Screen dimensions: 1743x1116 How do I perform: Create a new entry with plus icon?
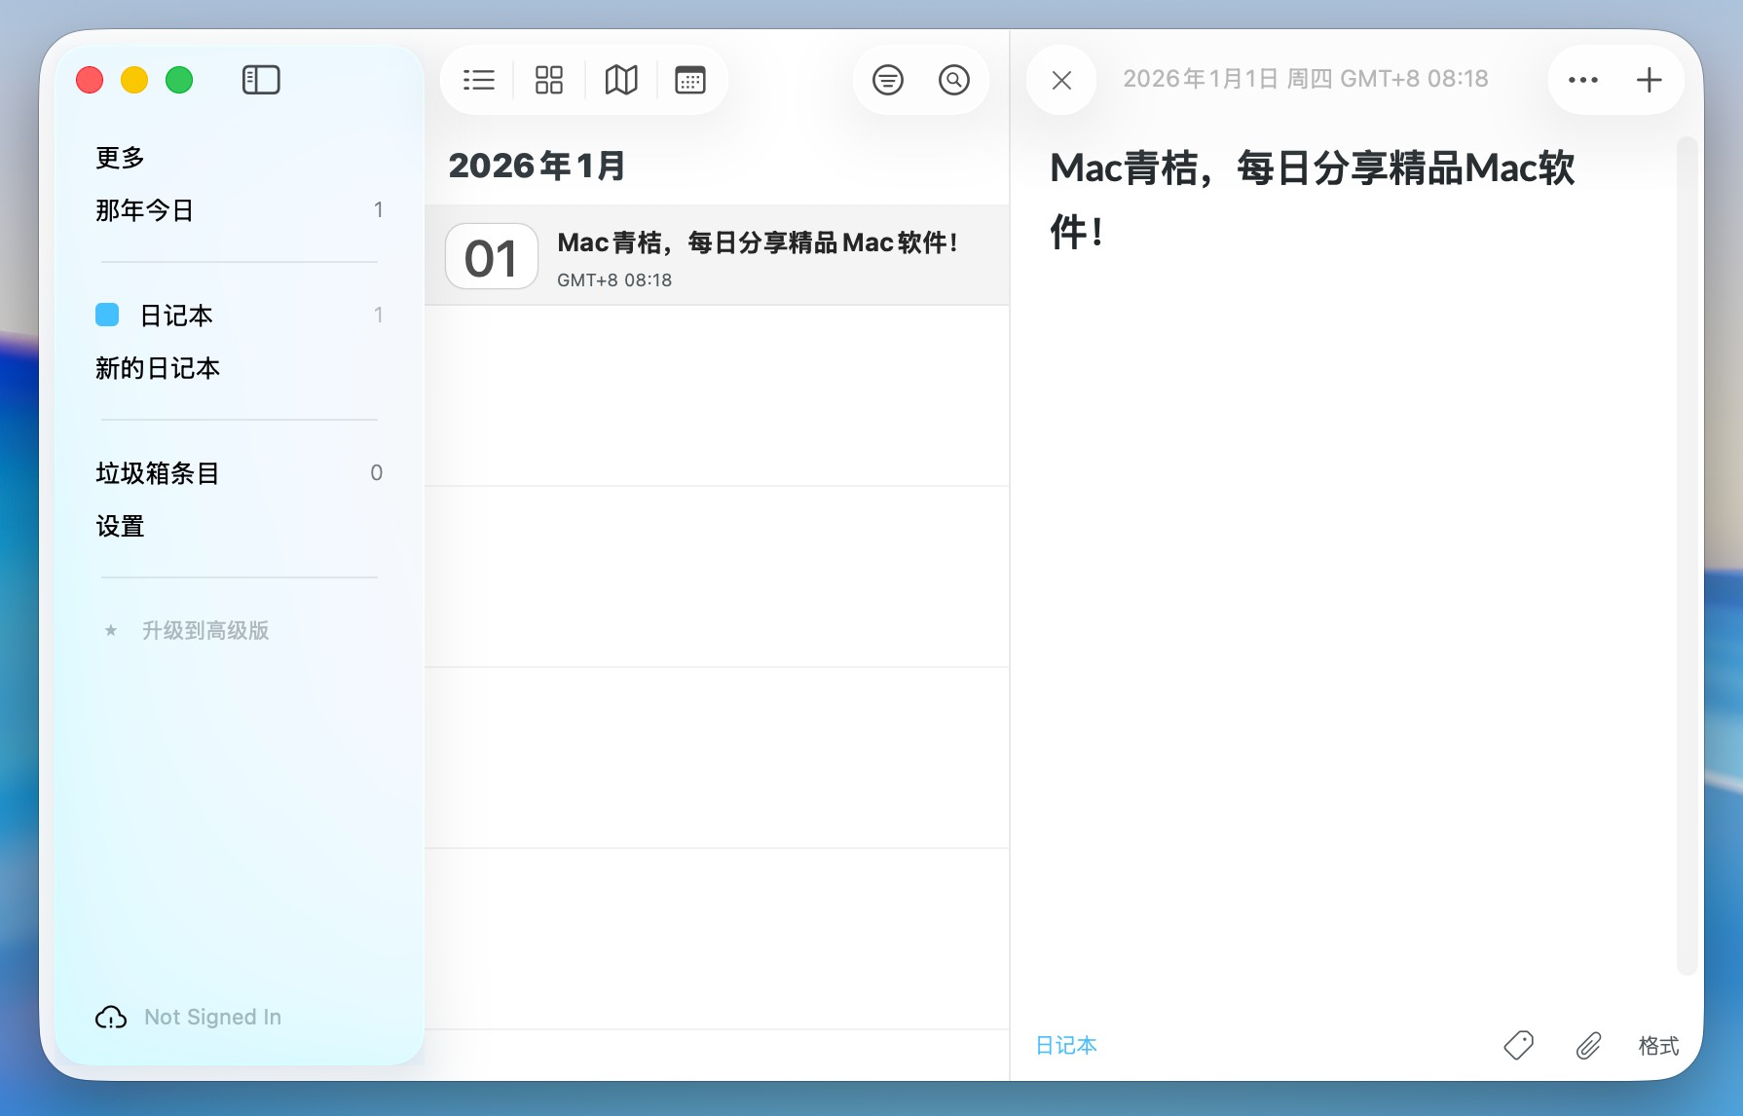[x=1649, y=80]
